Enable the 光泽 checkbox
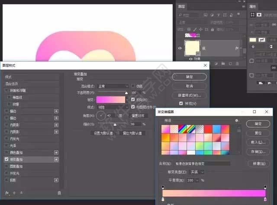The height and width of the screenshot is (205, 277). tap(6, 145)
